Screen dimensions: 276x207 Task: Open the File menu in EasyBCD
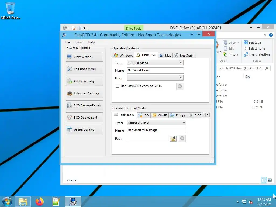click(67, 42)
